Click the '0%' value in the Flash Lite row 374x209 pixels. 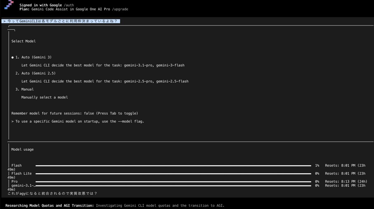click(x=317, y=174)
